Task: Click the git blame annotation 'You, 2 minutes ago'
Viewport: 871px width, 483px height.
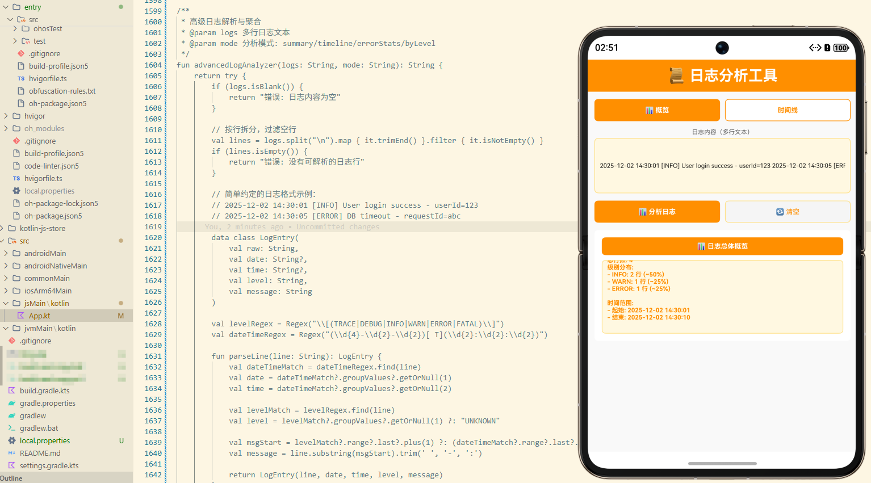Action: click(292, 226)
